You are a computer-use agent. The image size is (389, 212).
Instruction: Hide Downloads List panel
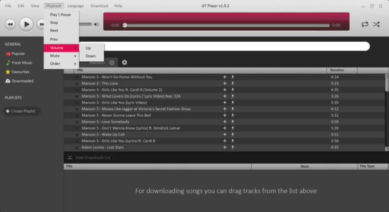click(89, 158)
